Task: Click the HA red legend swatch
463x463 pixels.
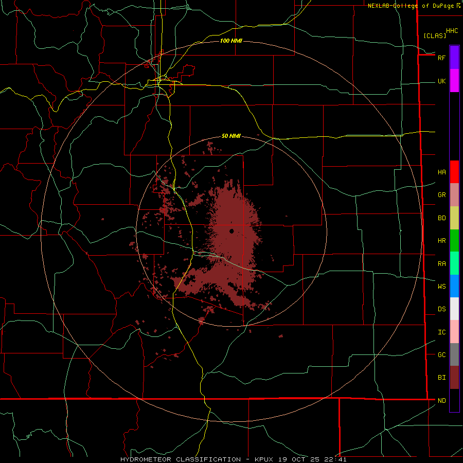Action: (454, 172)
